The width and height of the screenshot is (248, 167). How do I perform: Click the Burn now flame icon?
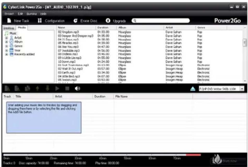[217, 159]
